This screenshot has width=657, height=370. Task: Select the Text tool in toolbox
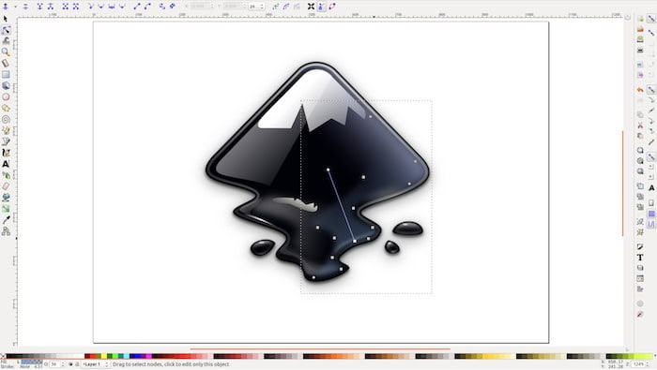6,164
